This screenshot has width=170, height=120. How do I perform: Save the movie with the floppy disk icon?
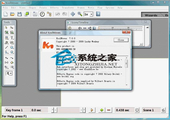pyautogui.click(x=19, y=14)
